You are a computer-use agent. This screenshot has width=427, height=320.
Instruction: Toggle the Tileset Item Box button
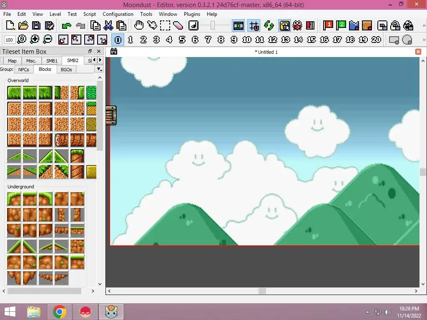(x=284, y=25)
